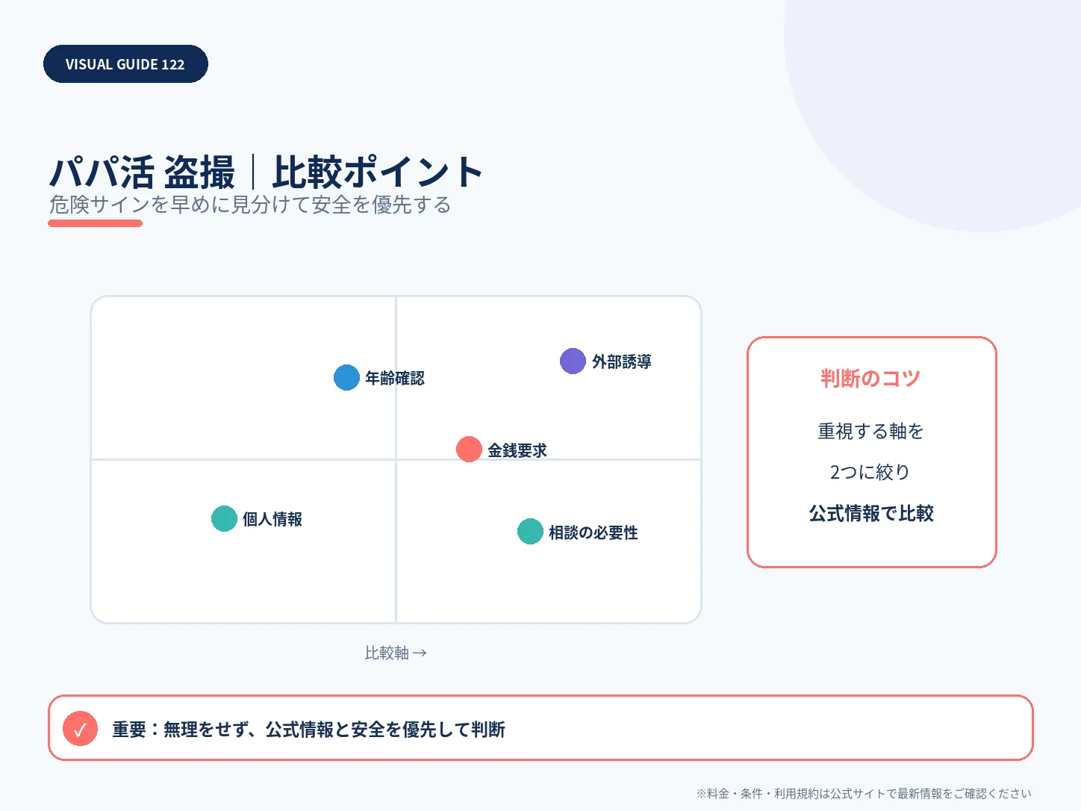This screenshot has width=1081, height=811.
Task: Click the 判断のコツ heading
Action: (870, 378)
